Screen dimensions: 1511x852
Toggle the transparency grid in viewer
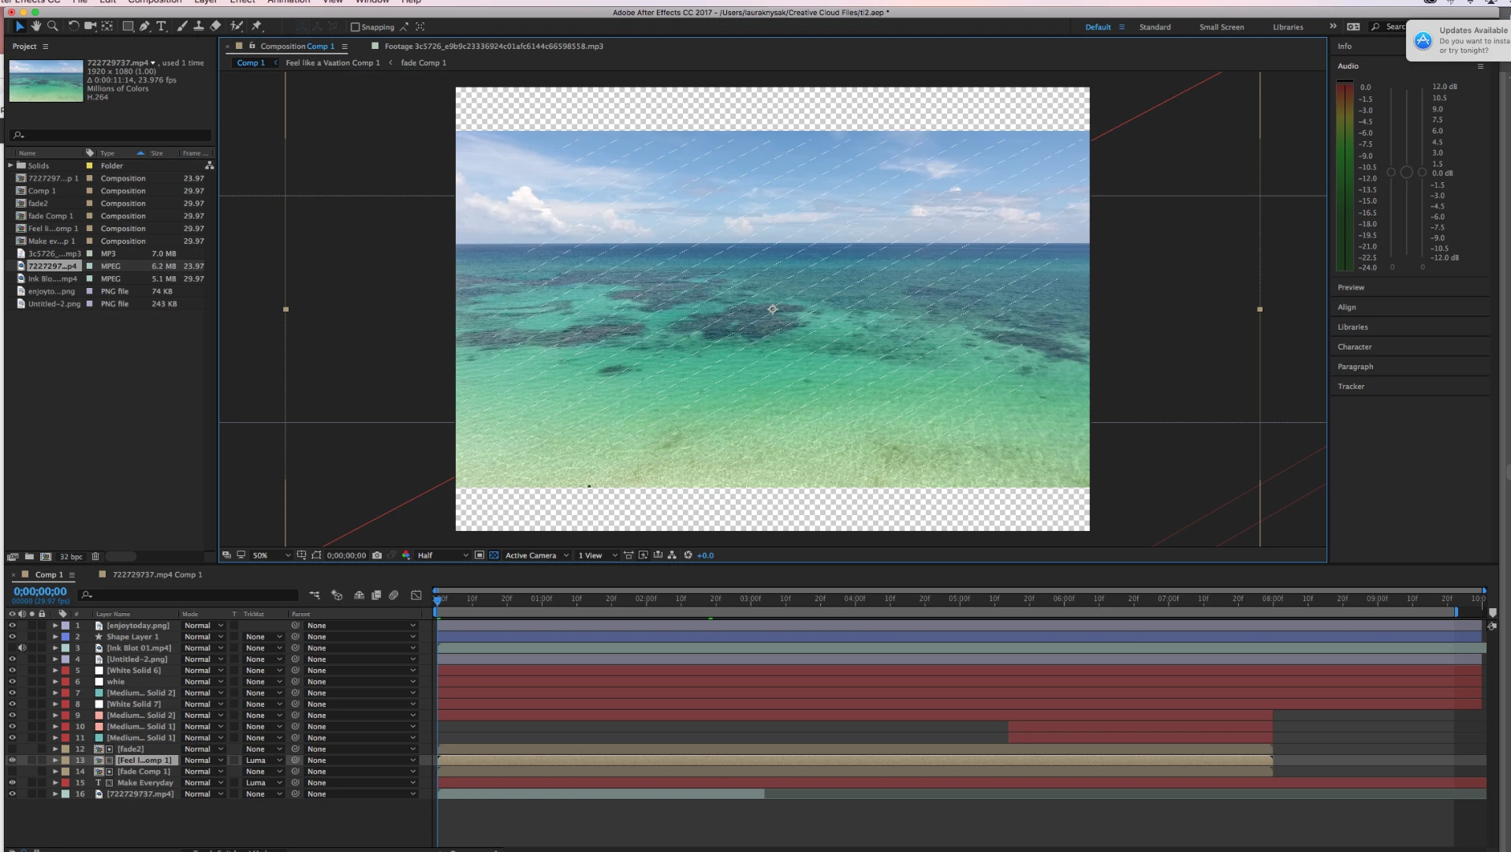coord(494,555)
